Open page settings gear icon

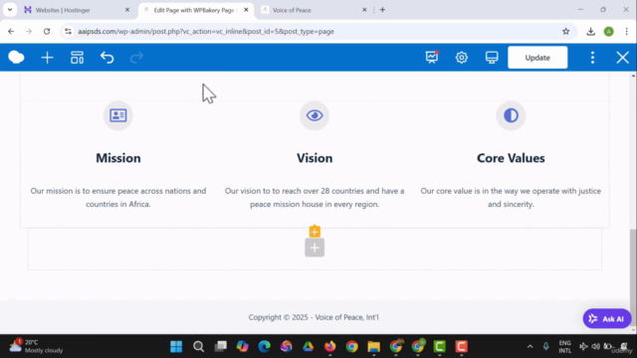point(462,58)
